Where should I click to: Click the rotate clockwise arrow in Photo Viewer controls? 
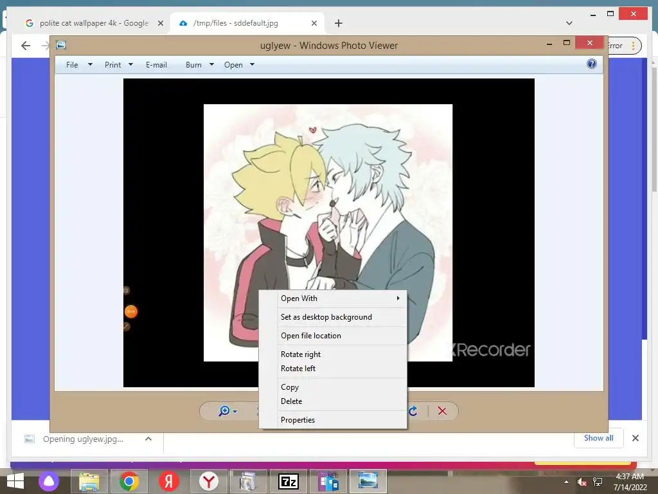(413, 411)
